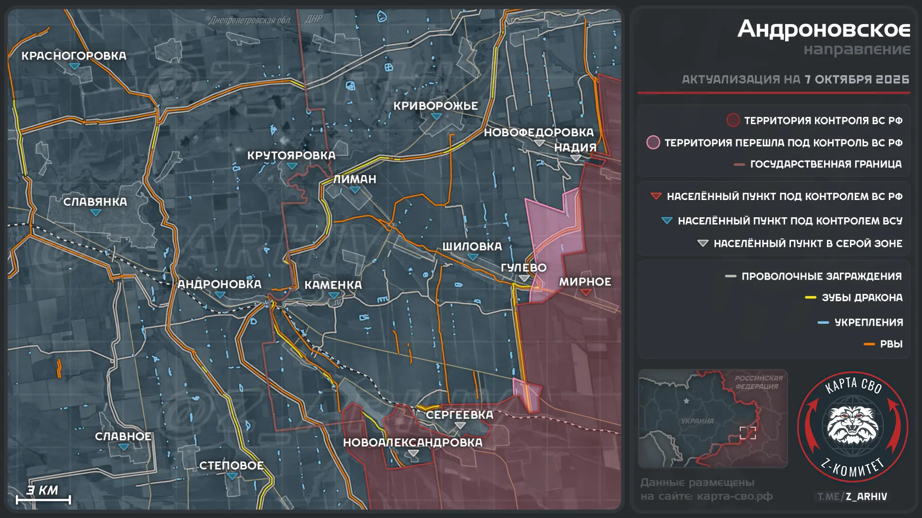Click the Каменка settlement marker triangle

click(333, 295)
